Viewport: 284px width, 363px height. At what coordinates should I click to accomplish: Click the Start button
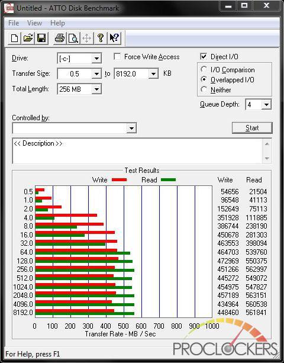coord(252,128)
